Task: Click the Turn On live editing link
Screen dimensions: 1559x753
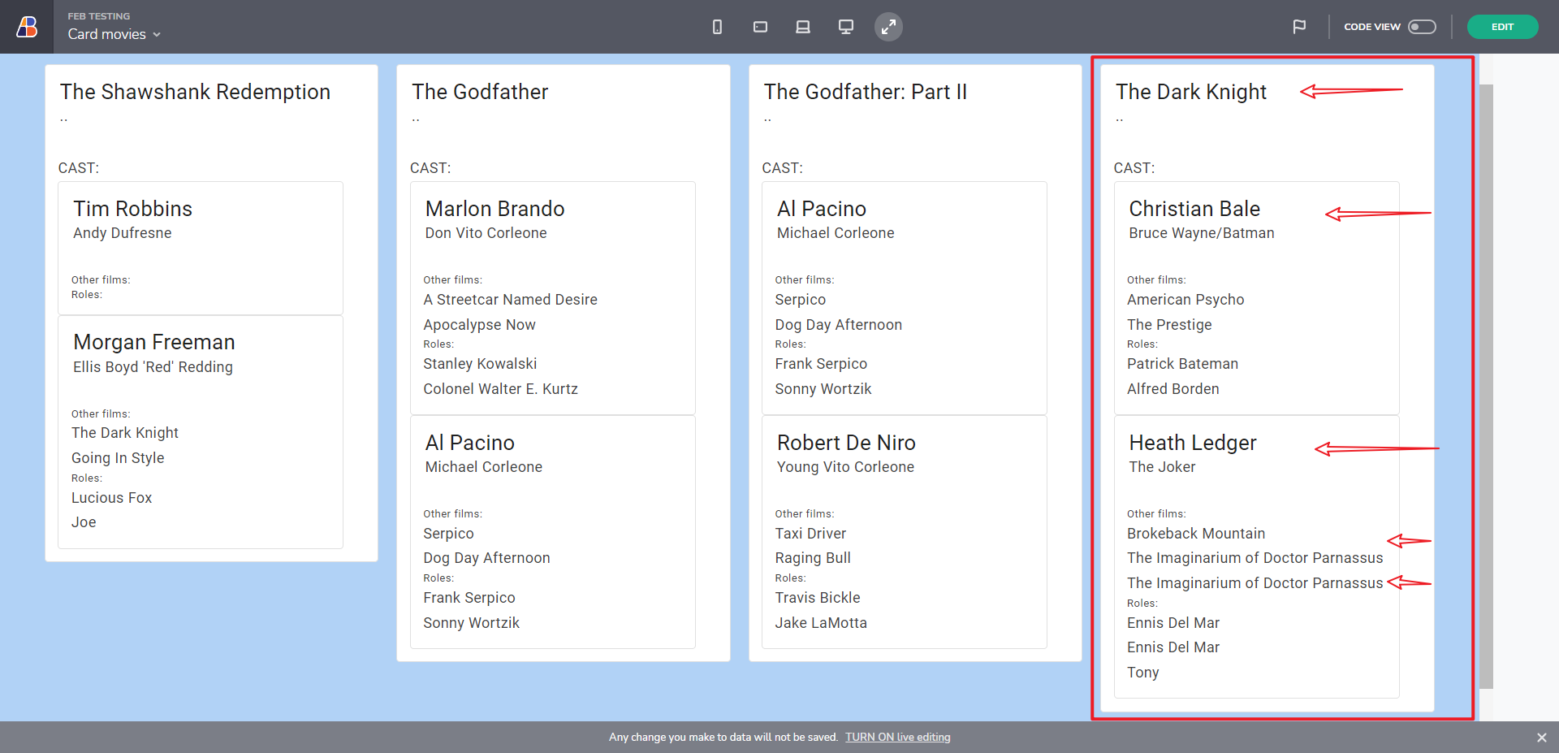Action: pos(897,738)
